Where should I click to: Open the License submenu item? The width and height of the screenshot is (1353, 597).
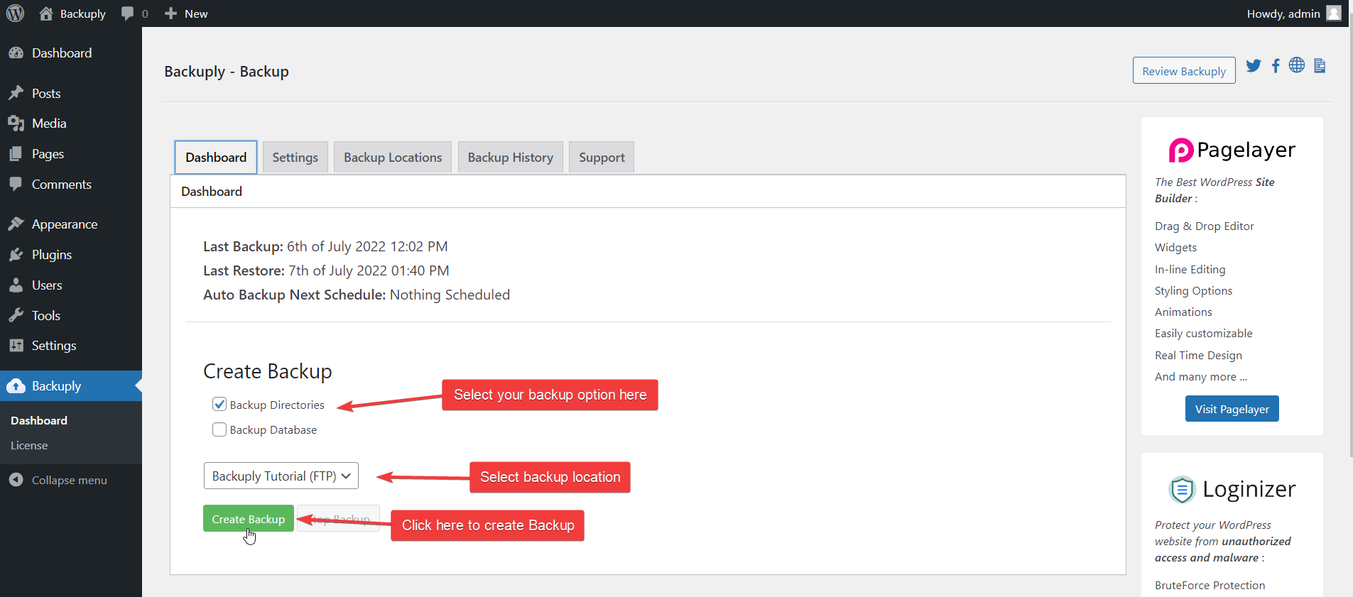pyautogui.click(x=29, y=446)
